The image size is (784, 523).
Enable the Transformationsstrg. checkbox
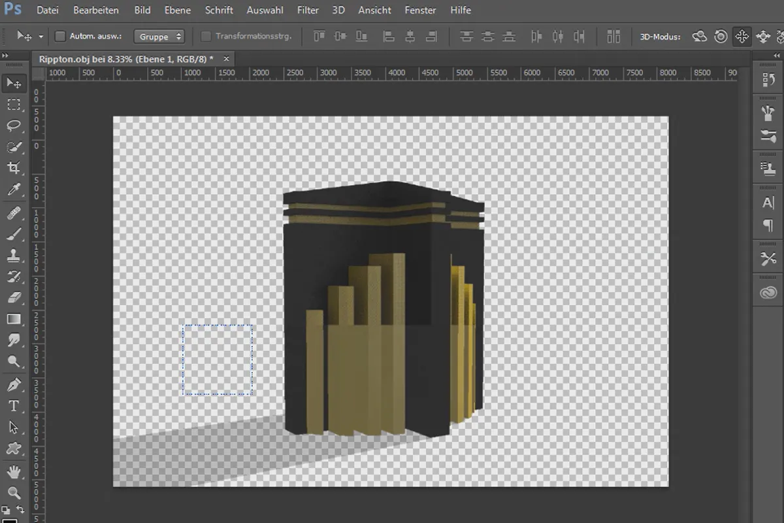206,37
